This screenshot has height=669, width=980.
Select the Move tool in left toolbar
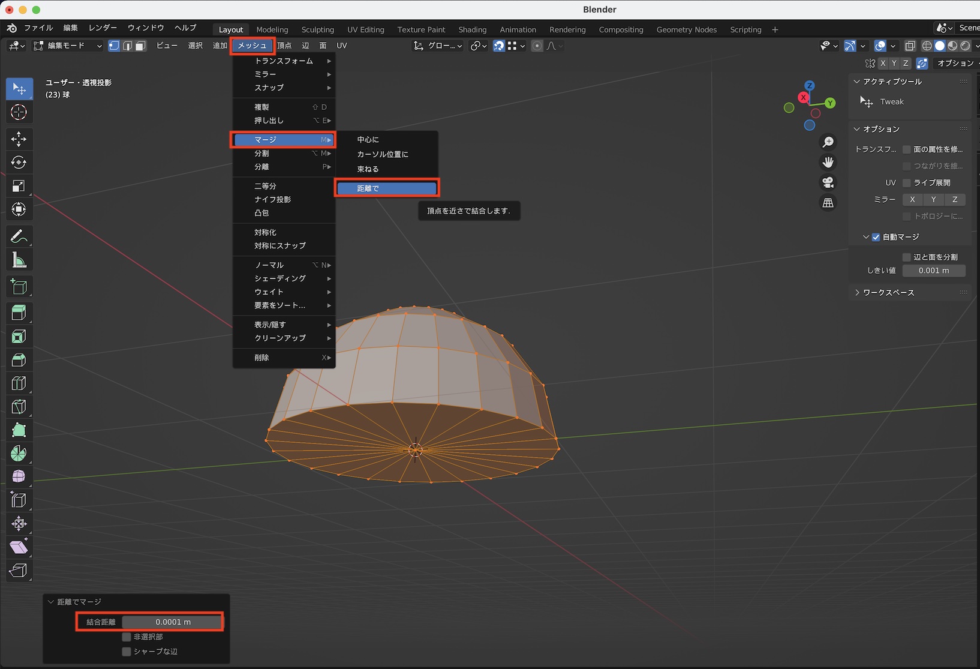[19, 139]
